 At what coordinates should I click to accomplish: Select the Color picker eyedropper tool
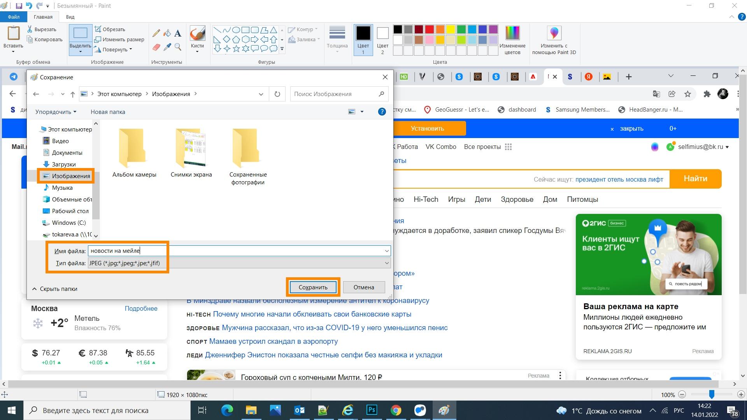(x=167, y=47)
